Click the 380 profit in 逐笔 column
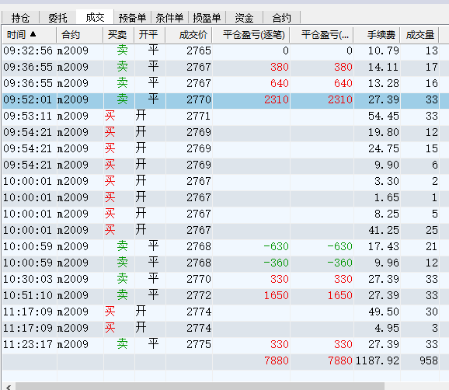This screenshot has height=390, width=449. pyautogui.click(x=280, y=68)
